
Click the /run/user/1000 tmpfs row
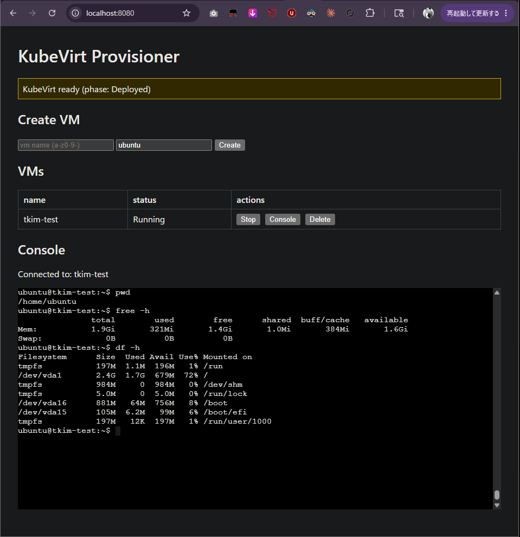[x=144, y=421]
